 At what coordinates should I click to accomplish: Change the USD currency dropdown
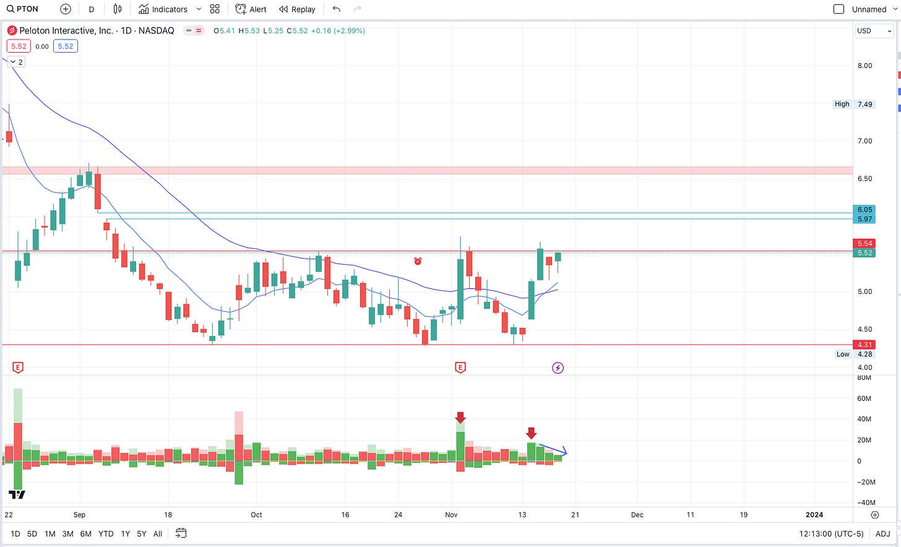coord(874,30)
